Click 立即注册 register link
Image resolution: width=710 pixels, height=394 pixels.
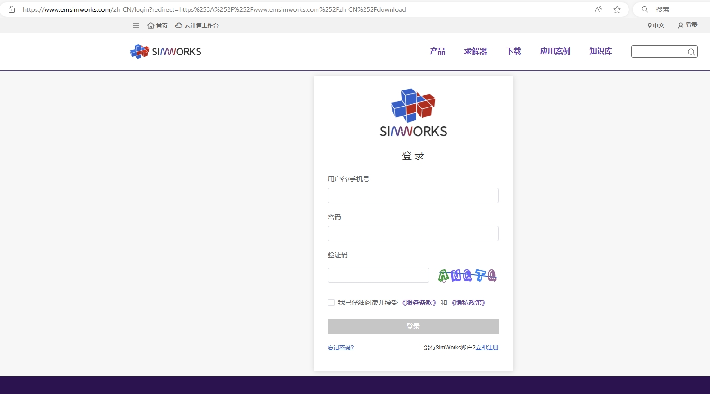pyautogui.click(x=487, y=348)
